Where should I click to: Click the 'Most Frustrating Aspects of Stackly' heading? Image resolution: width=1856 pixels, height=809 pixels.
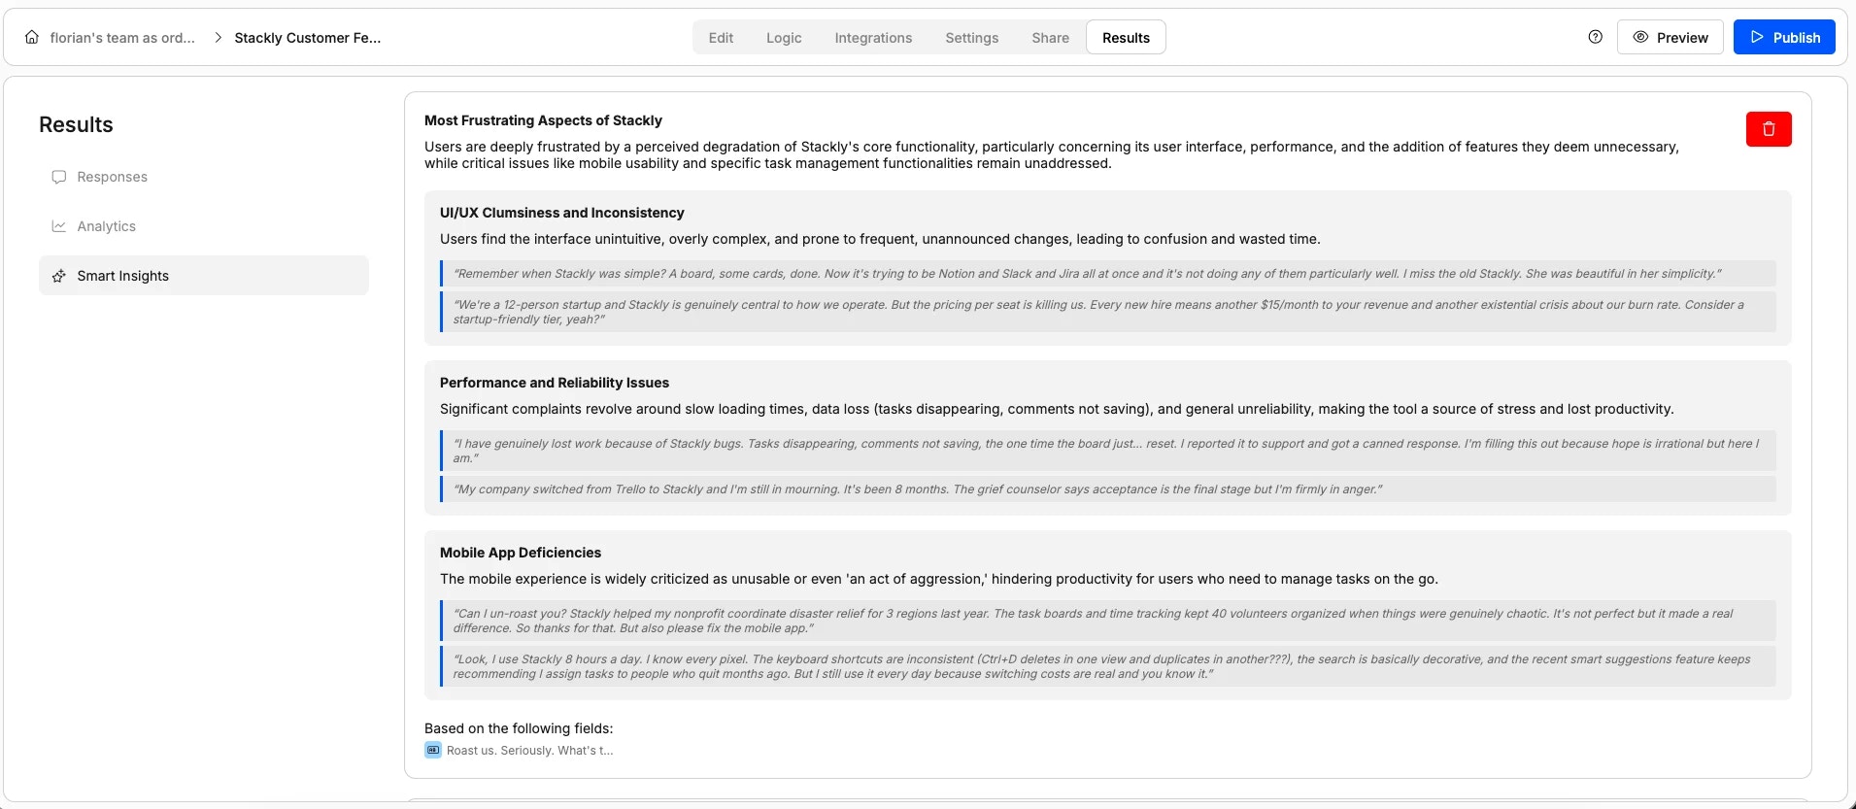542,119
